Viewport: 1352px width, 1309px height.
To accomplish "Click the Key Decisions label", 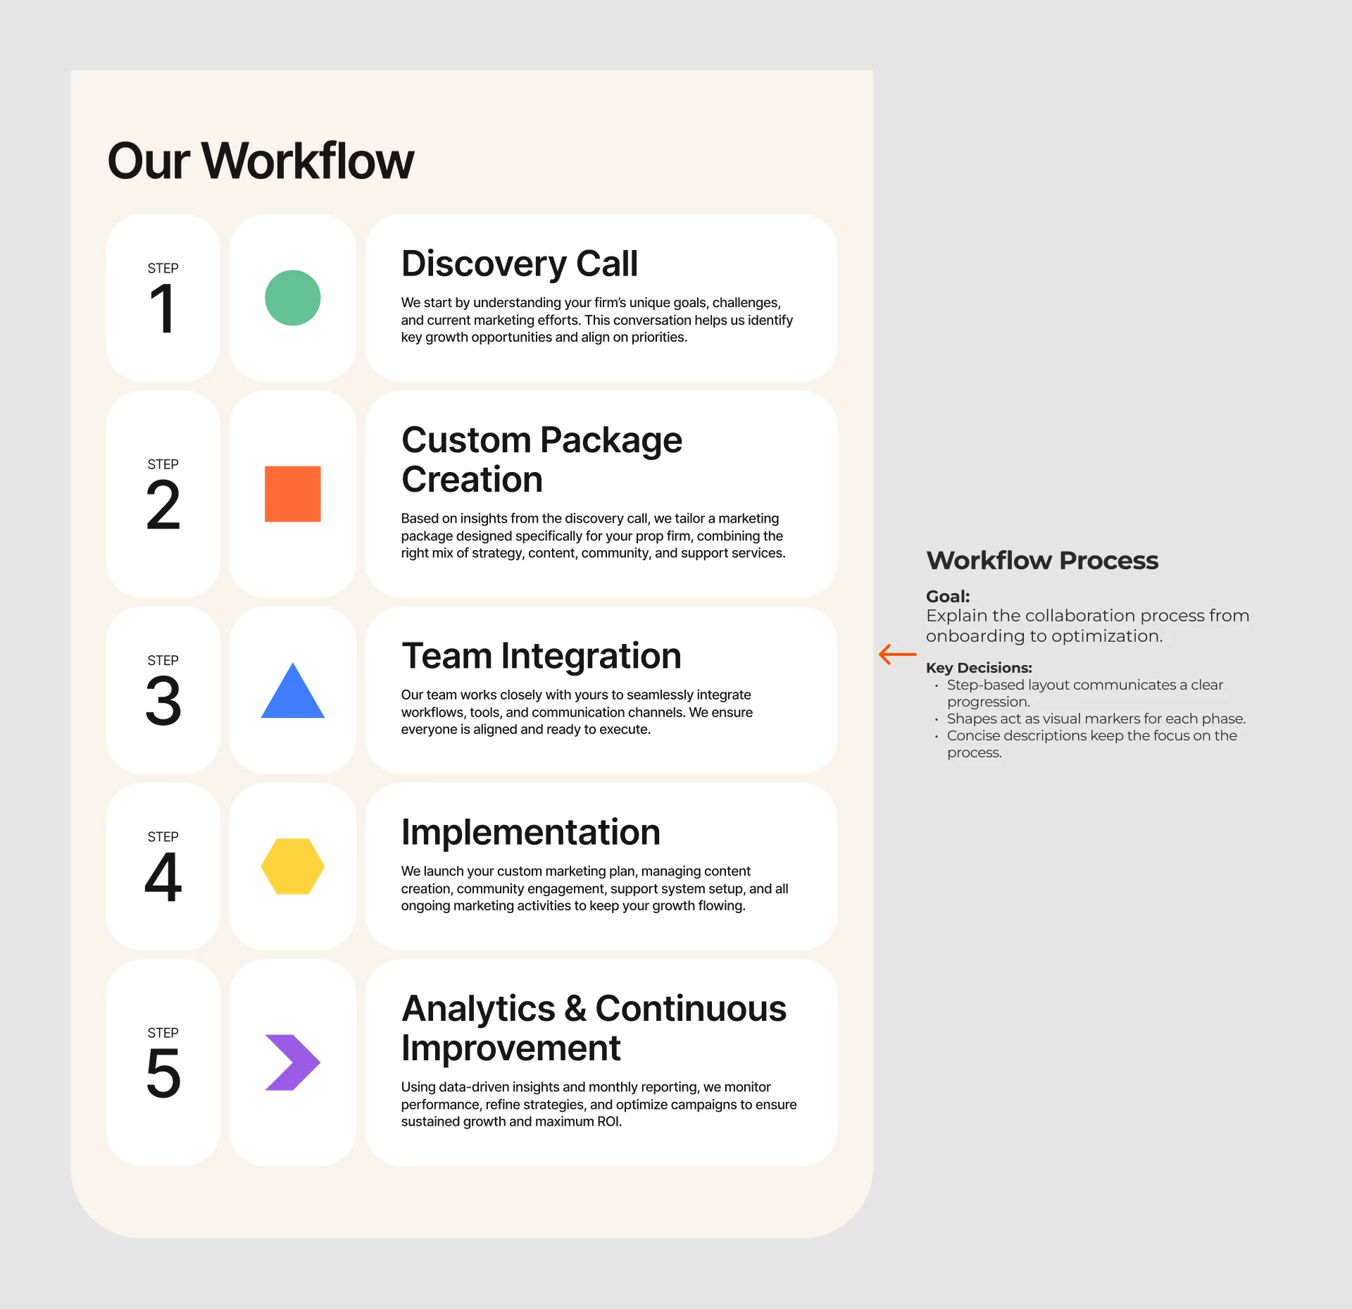I will coord(978,668).
